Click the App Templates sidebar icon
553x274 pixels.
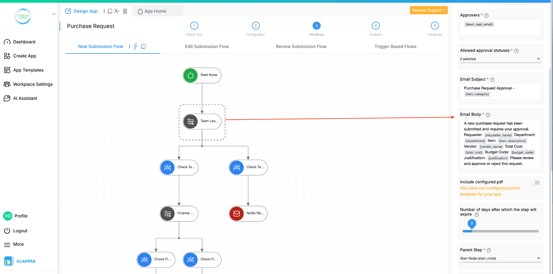coord(7,70)
